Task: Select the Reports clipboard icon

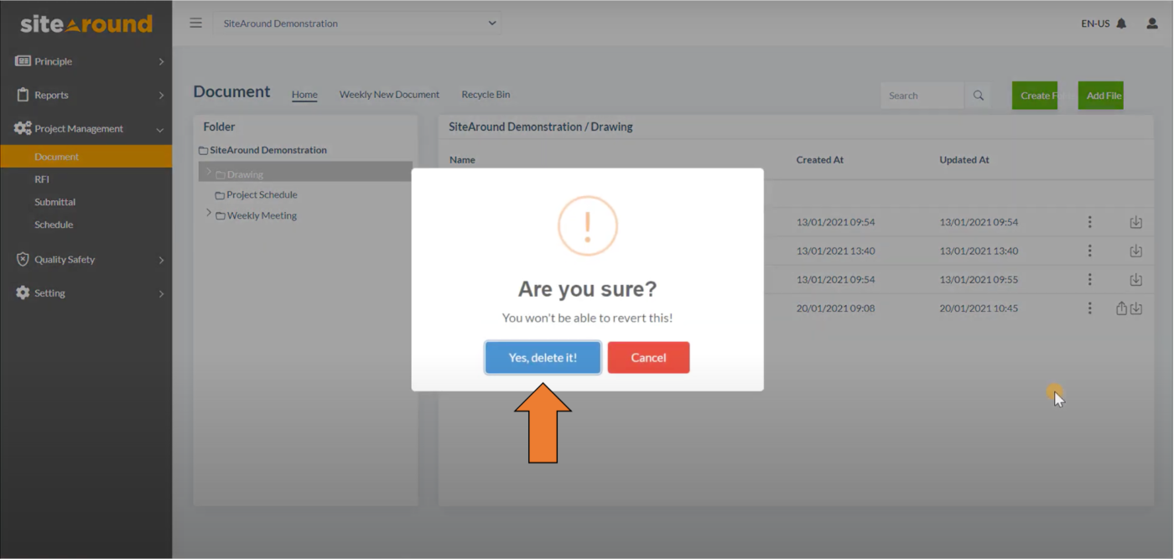Action: tap(20, 95)
